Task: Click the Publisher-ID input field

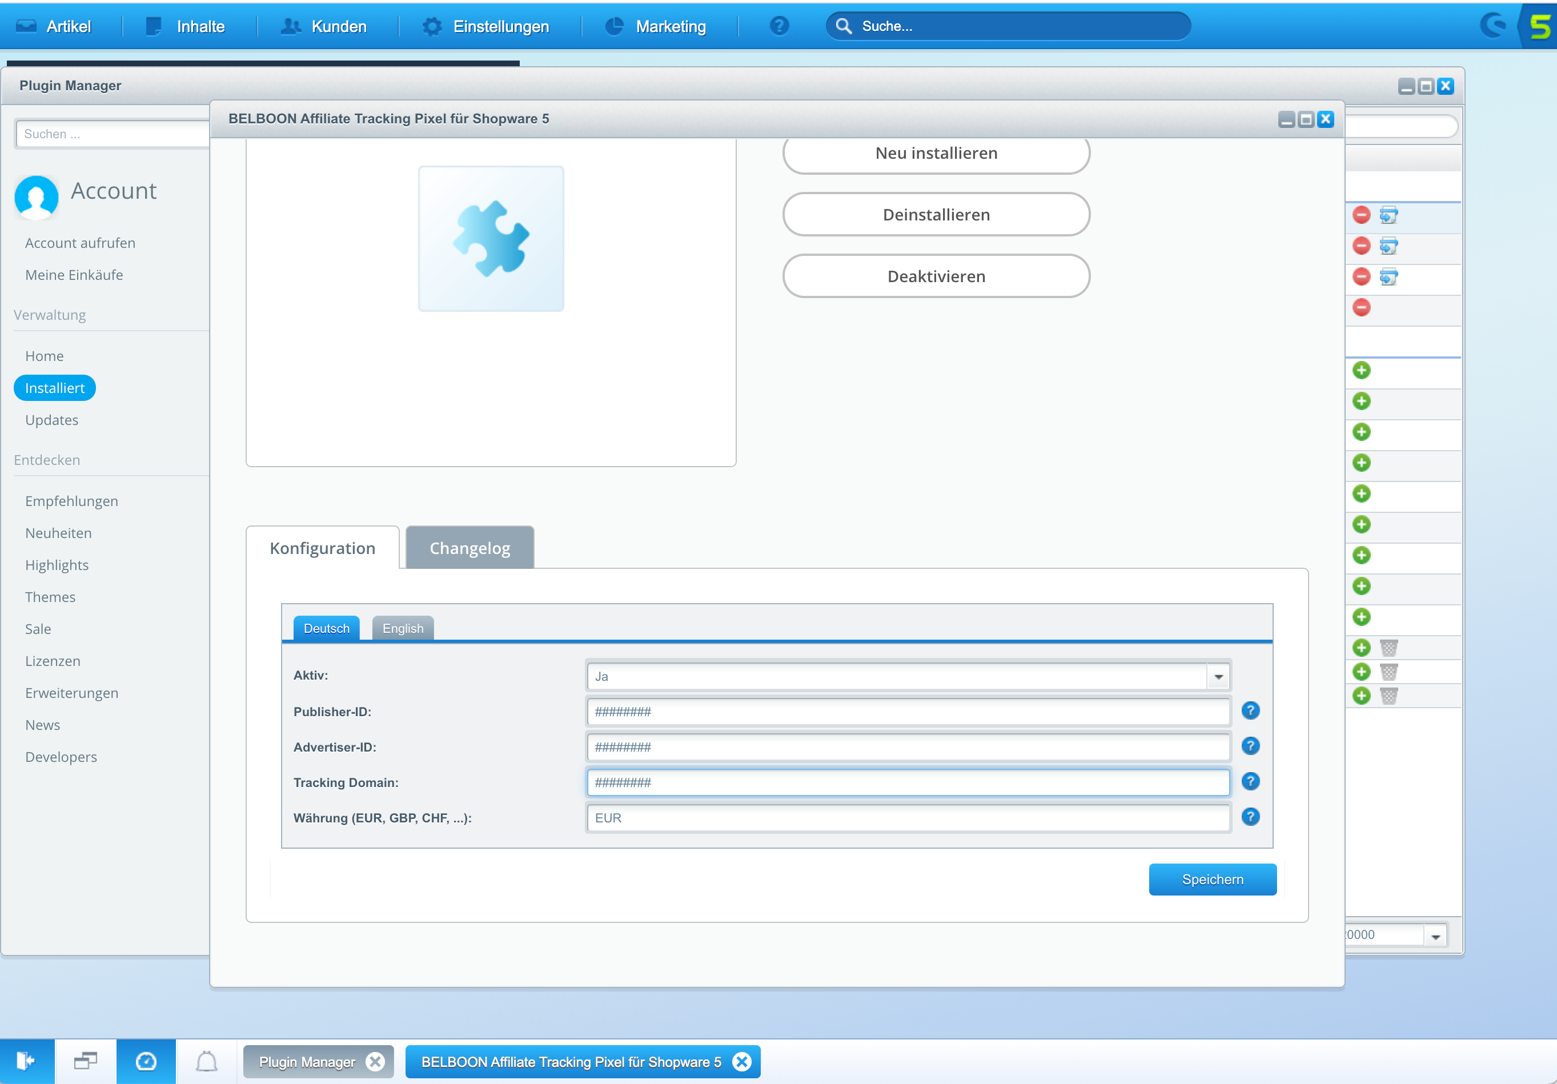Action: (908, 711)
